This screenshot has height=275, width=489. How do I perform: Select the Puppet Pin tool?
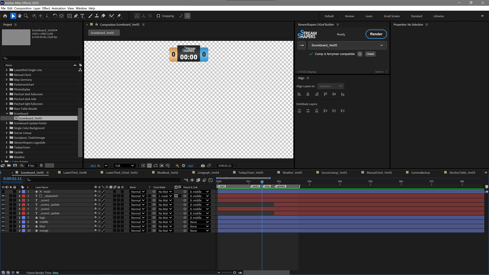(x=119, y=16)
